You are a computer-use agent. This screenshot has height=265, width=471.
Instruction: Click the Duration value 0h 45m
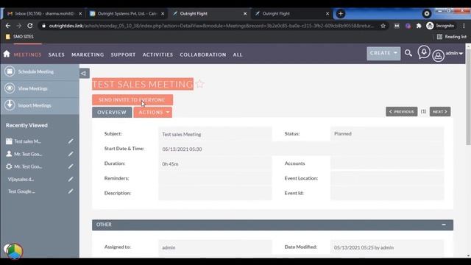click(170, 164)
